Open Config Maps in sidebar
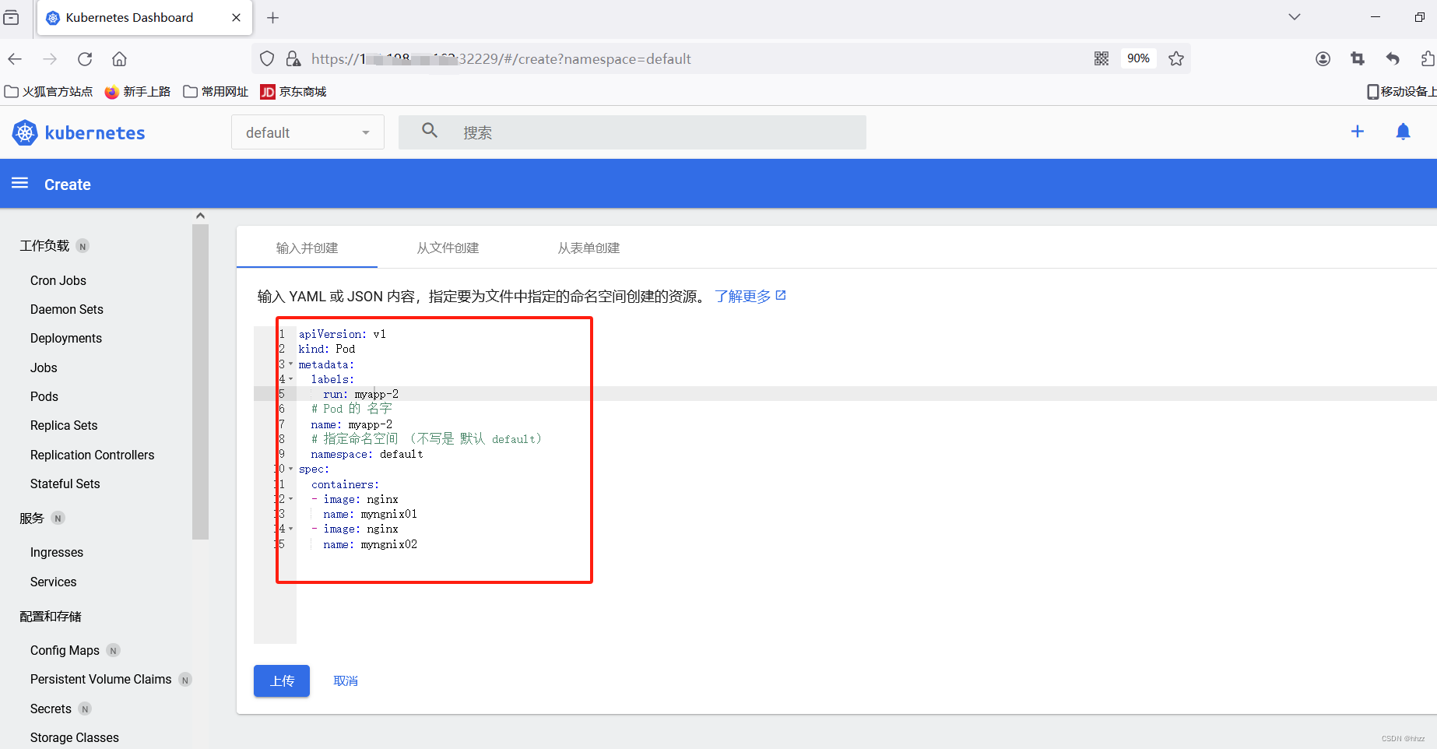 tap(65, 650)
